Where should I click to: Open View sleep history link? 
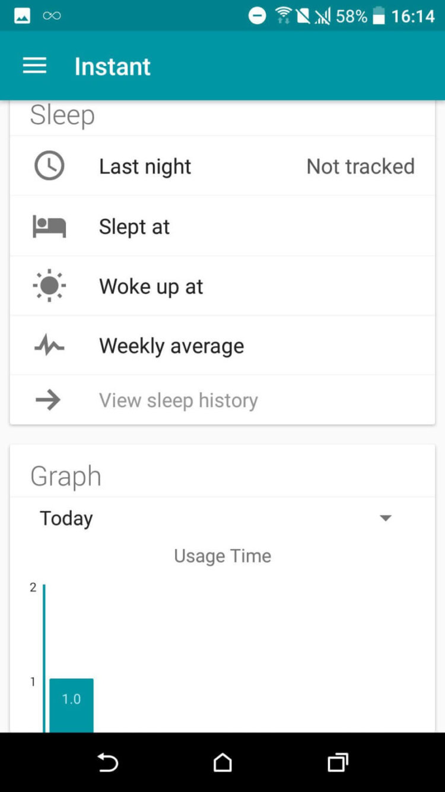pyautogui.click(x=178, y=400)
